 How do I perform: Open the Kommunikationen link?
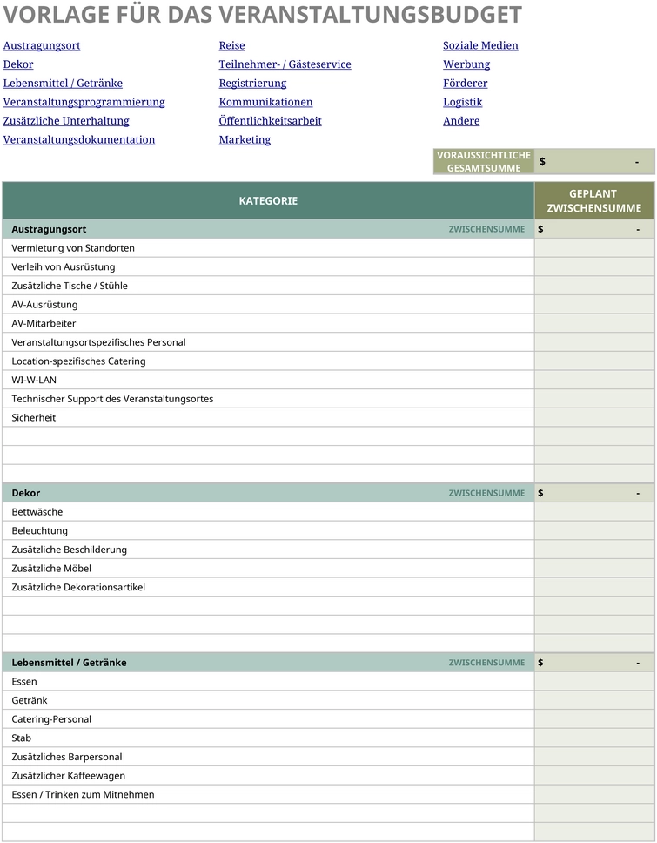click(266, 102)
